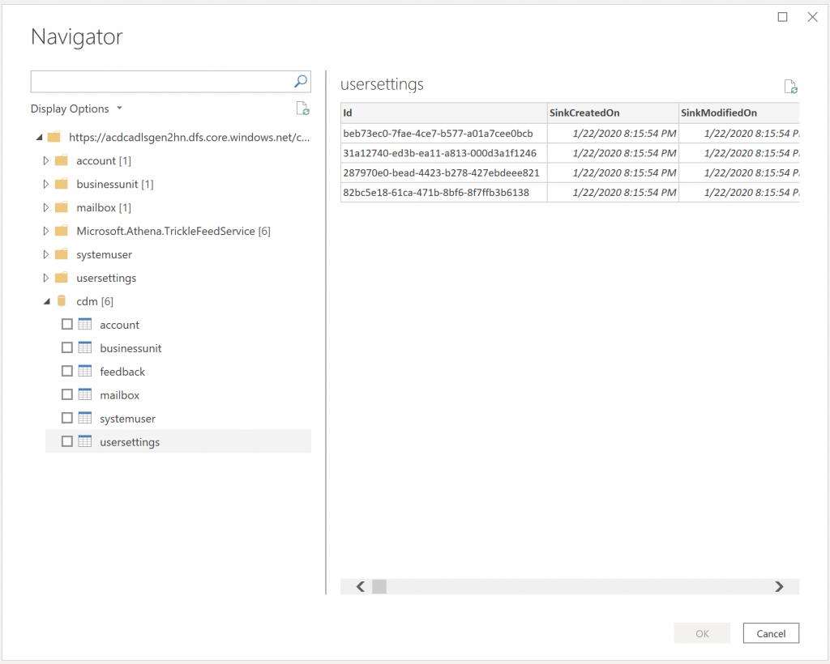Screen dimensions: 830x664
Task: Expand the systemuser folder
Action: tap(46, 253)
